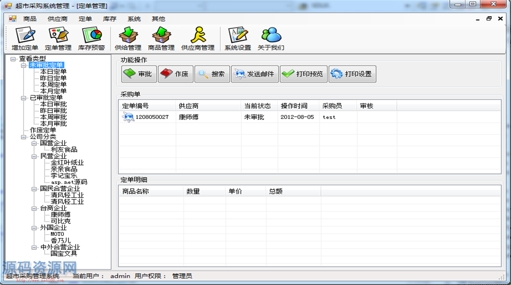Open the 定单 menu
The image size is (511, 285).
pyautogui.click(x=85, y=19)
